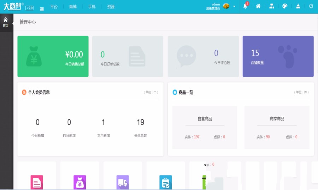This screenshot has width=318, height=190.
Task: Expand the admin user dropdown arrow
Action: [x=234, y=6]
